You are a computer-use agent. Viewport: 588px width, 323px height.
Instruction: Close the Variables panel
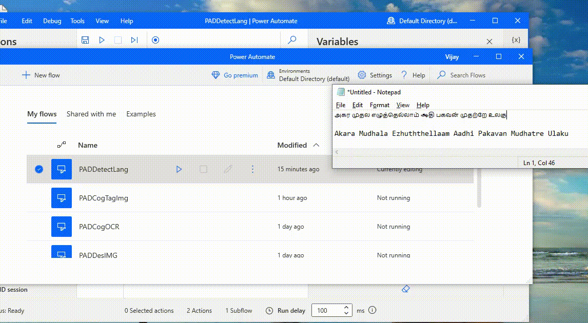coord(489,42)
